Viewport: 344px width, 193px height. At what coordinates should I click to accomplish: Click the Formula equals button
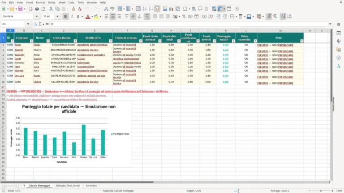coord(47,24)
